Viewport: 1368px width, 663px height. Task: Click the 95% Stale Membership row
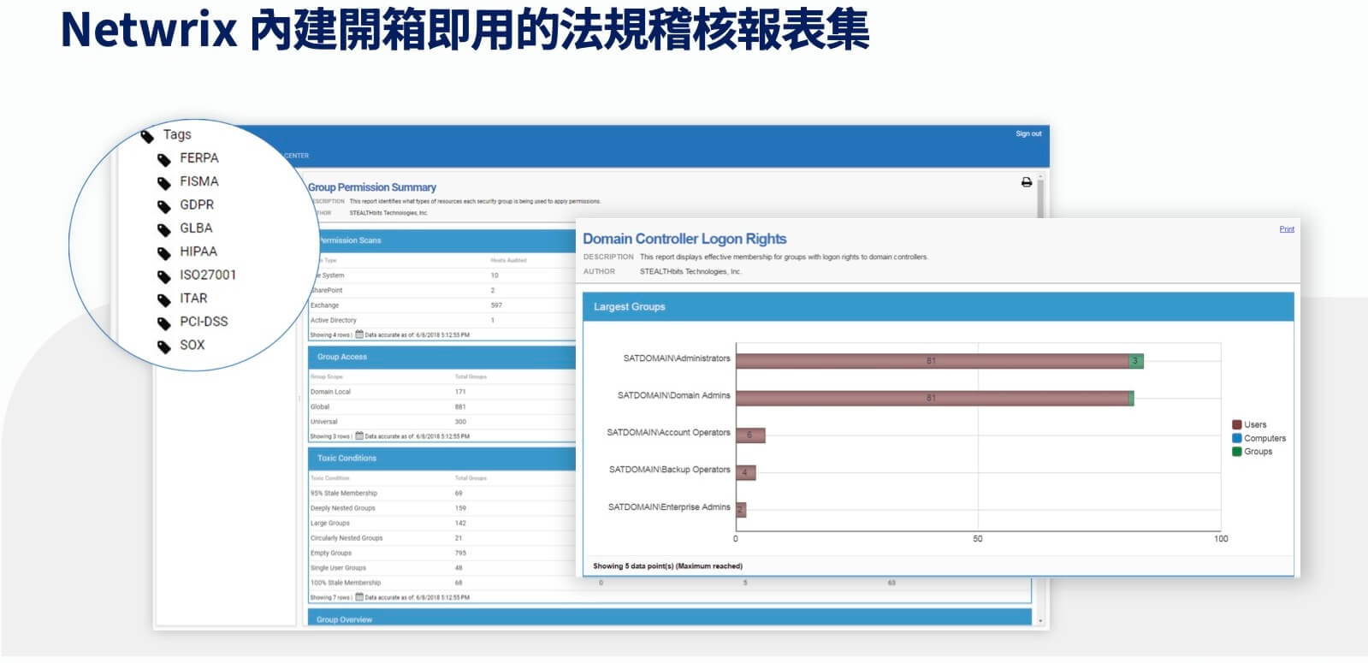pyautogui.click(x=442, y=494)
